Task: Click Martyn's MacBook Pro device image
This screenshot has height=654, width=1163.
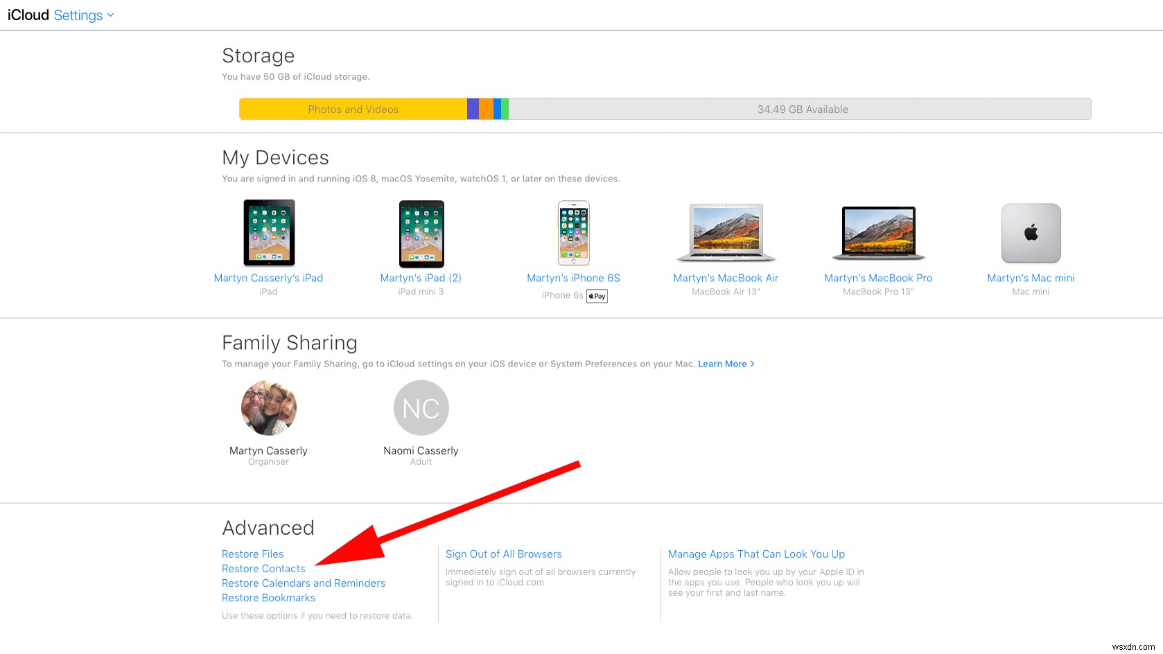Action: 877,233
